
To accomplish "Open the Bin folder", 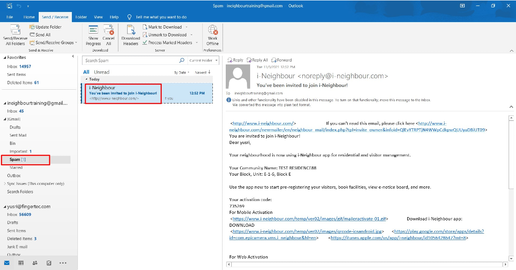I will (x=12, y=143).
